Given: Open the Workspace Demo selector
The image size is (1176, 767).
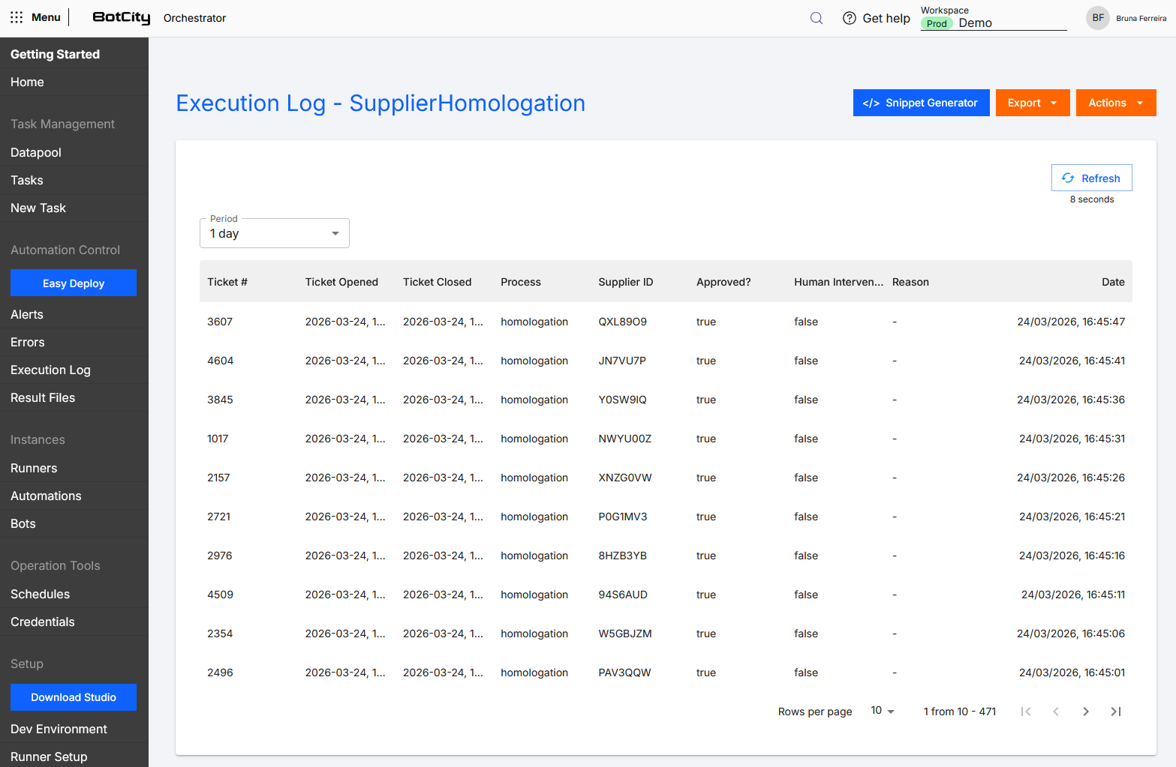Looking at the screenshot, I should [x=993, y=22].
